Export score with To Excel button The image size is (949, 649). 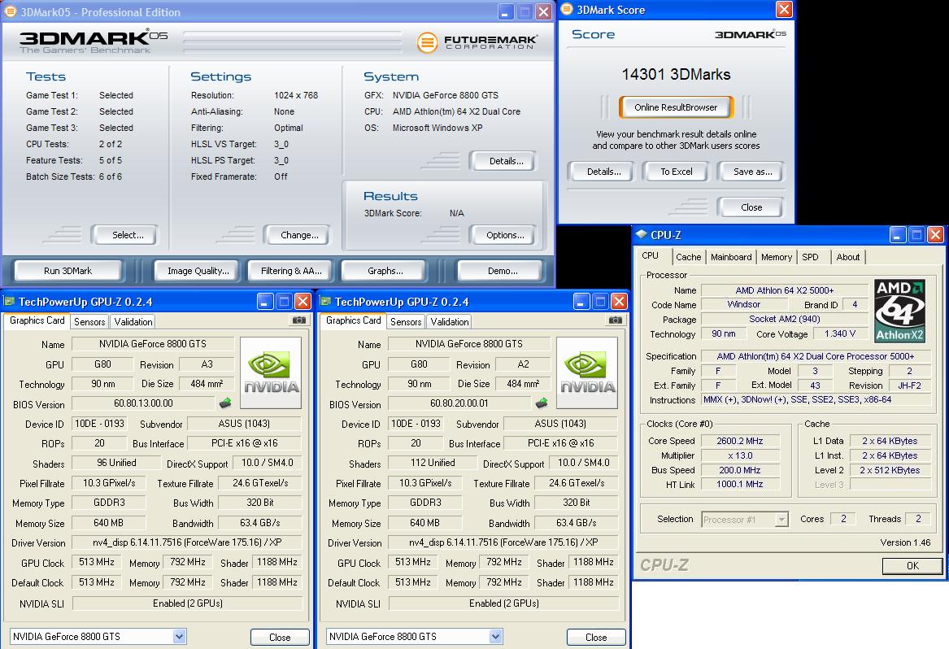point(676,172)
